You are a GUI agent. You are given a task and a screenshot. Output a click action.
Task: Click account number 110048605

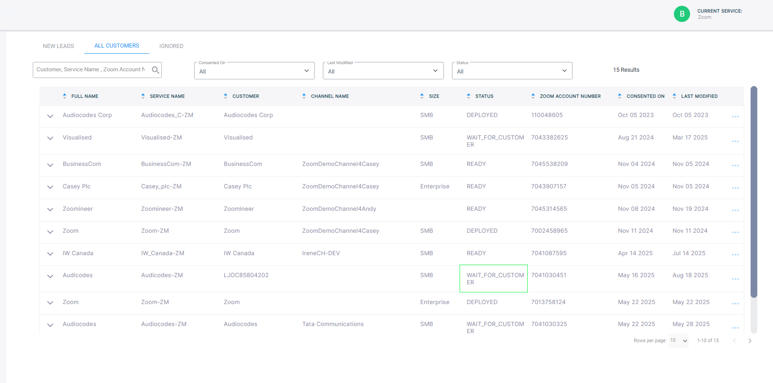tap(547, 115)
